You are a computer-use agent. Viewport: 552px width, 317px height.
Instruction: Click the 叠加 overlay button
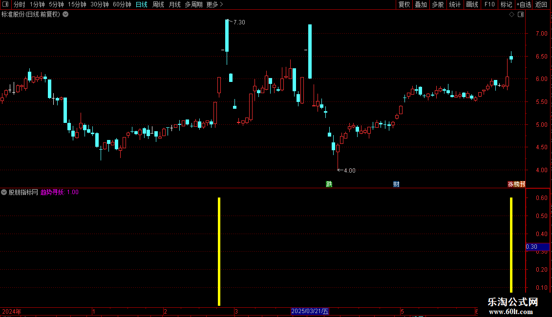[x=421, y=4]
